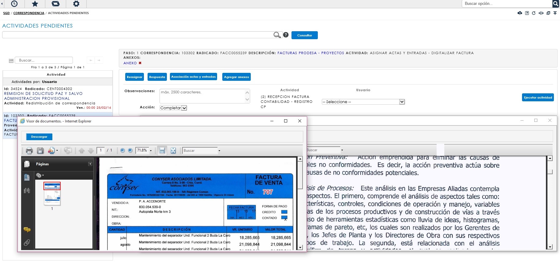Viewport: 560px width, 262px height.
Task: Open the comments panel icon
Action: 27,230
